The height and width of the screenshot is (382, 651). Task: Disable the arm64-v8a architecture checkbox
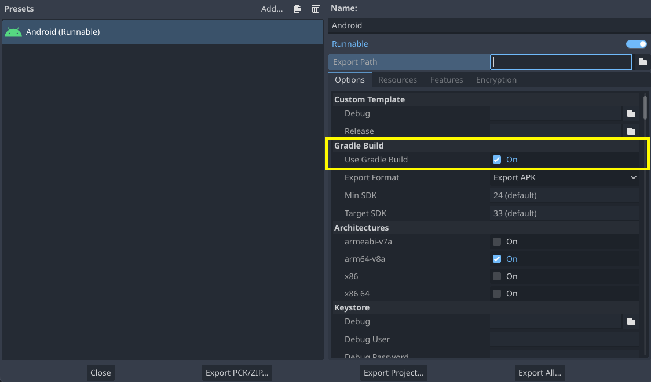click(496, 259)
